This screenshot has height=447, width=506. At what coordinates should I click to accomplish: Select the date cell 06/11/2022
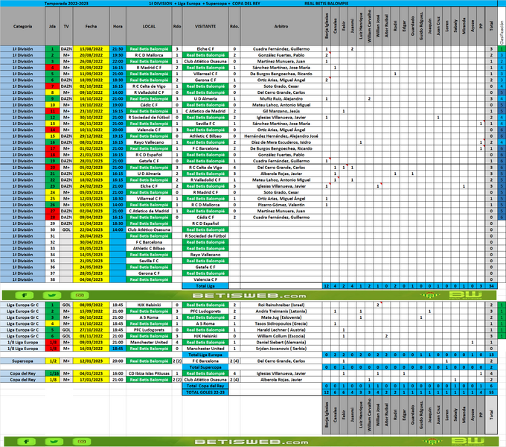click(x=91, y=124)
